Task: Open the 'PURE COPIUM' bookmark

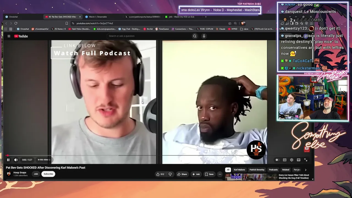Action: click(205, 29)
